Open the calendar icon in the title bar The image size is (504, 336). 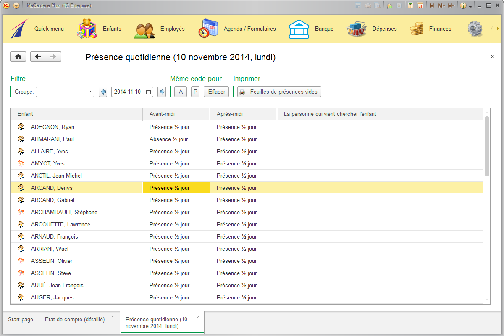coord(420,5)
